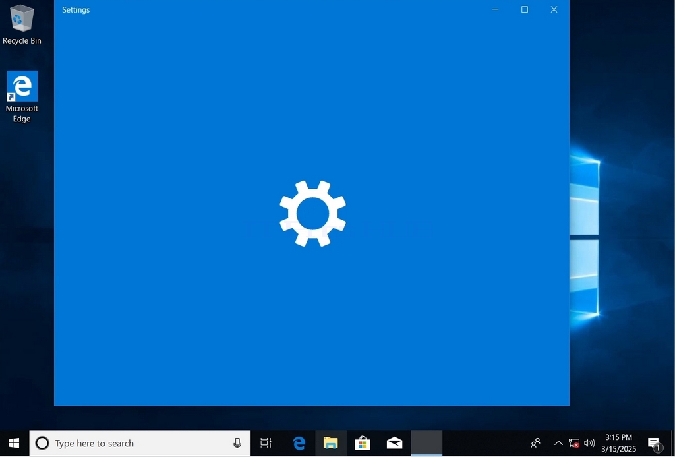Image resolution: width=675 pixels, height=457 pixels.
Task: Open the Mail app from taskbar
Action: pyautogui.click(x=394, y=443)
